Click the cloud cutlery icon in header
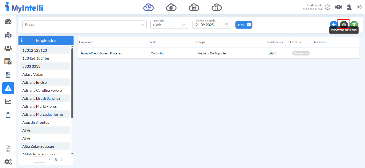This screenshot has height=168, width=365. 217,7
